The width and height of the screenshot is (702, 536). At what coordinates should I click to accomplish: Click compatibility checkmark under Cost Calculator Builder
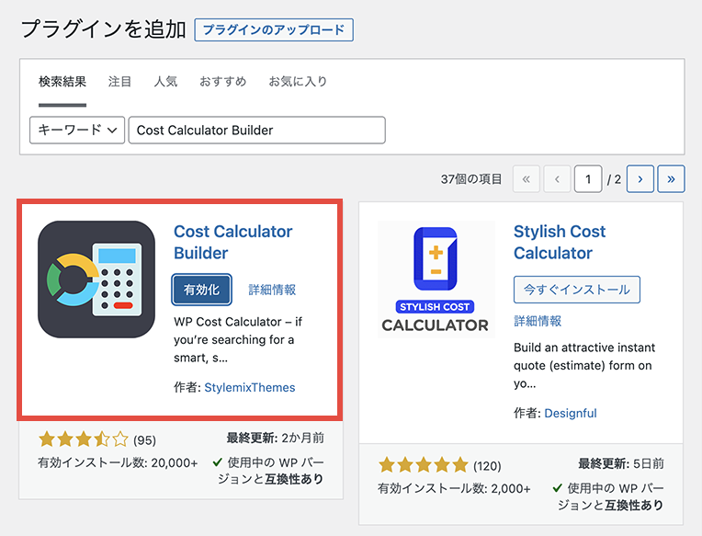(218, 462)
